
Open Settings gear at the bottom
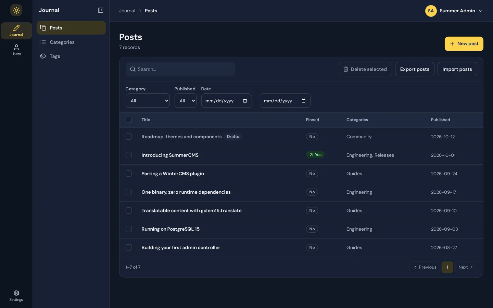16,296
